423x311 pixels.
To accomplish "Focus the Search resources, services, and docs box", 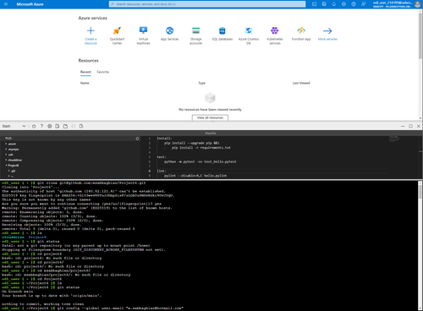I will [x=207, y=4].
